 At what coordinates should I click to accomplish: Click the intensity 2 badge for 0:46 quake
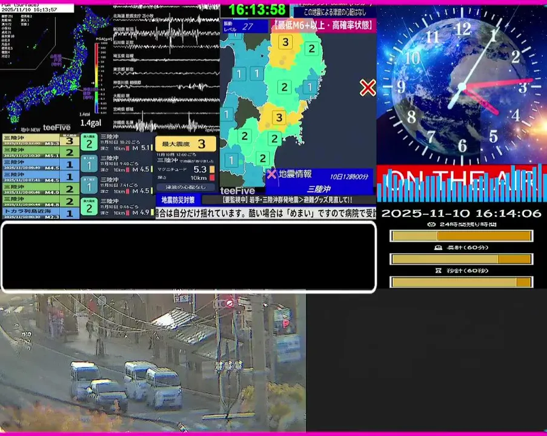click(x=89, y=207)
